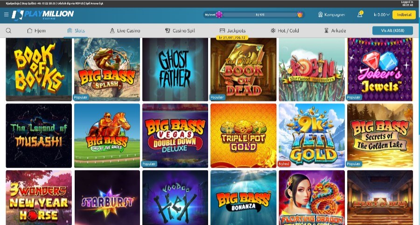The height and width of the screenshot is (225, 420).
Task: Launch the Starburst slot game
Action: click(107, 199)
